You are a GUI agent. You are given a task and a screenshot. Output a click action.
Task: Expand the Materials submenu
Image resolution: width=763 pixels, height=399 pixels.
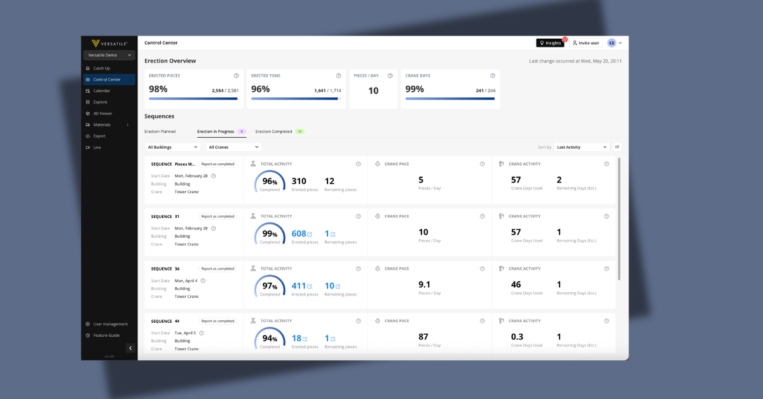(x=109, y=125)
